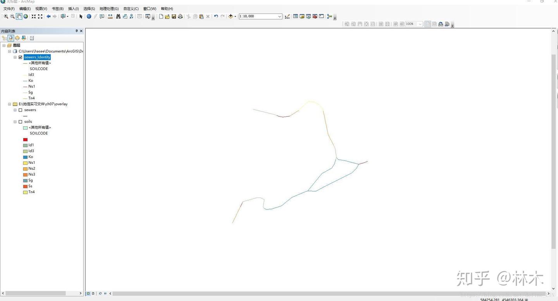Select the HTML Popup tool
Viewport: 558px width, 301px height.
pos(102,16)
